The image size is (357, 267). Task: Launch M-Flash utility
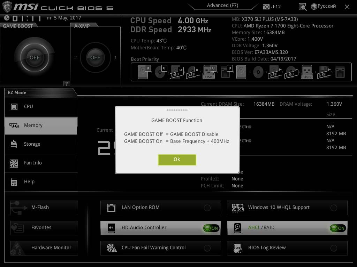(x=44, y=208)
